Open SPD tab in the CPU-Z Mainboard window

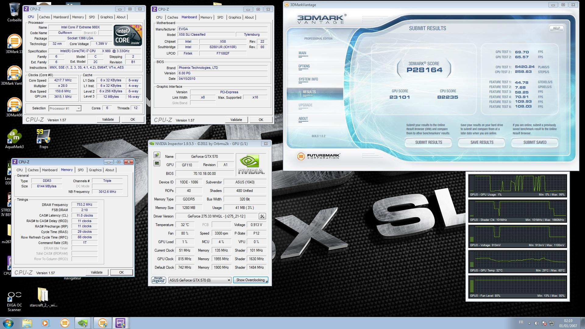(220, 17)
